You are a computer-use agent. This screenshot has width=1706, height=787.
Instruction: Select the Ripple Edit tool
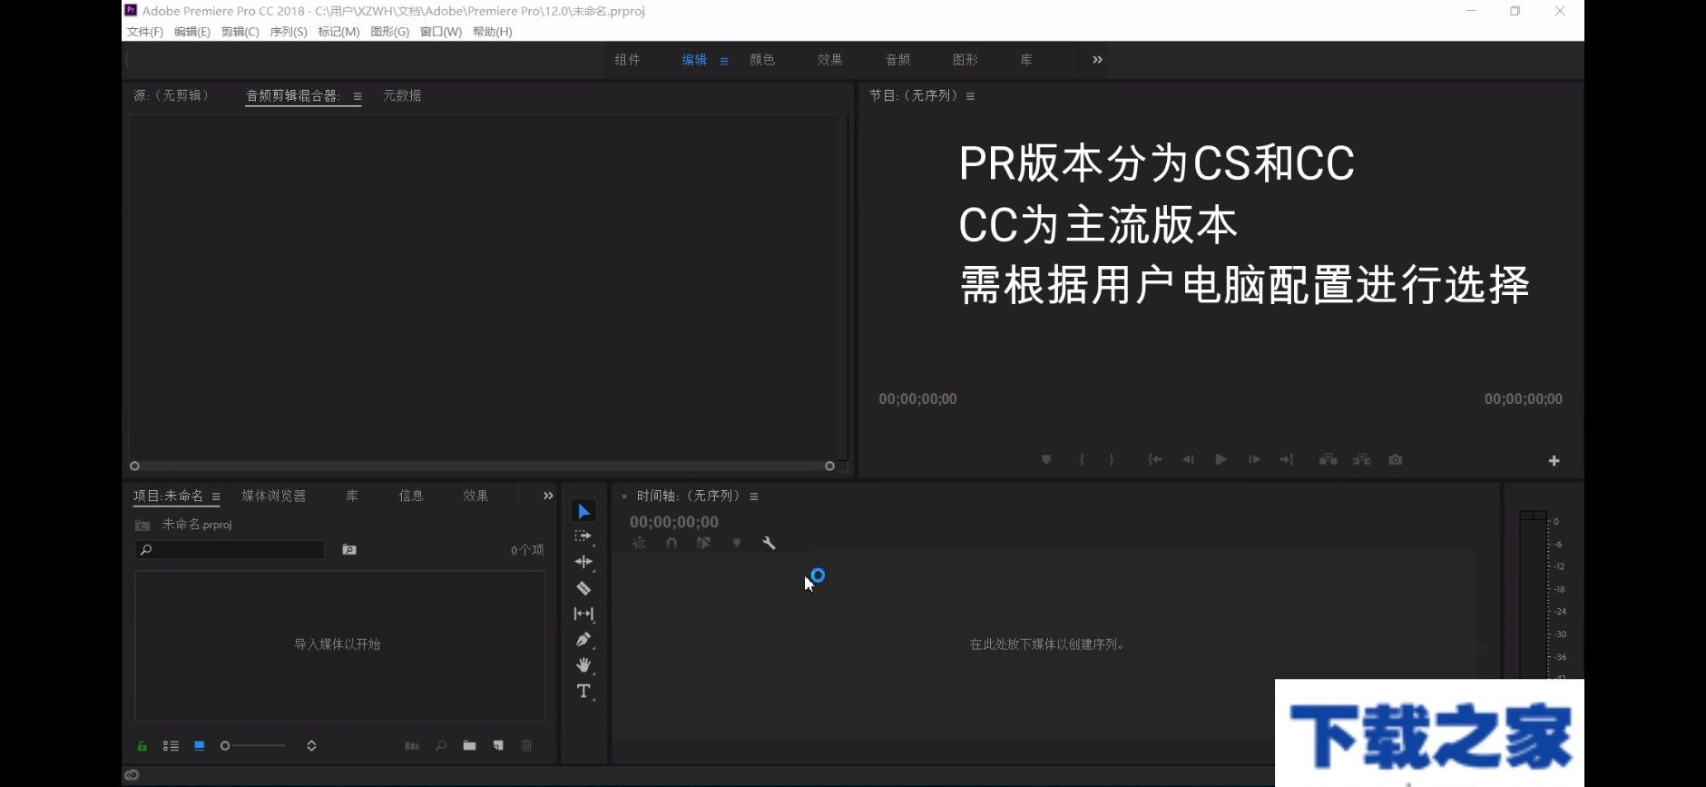coord(583,562)
